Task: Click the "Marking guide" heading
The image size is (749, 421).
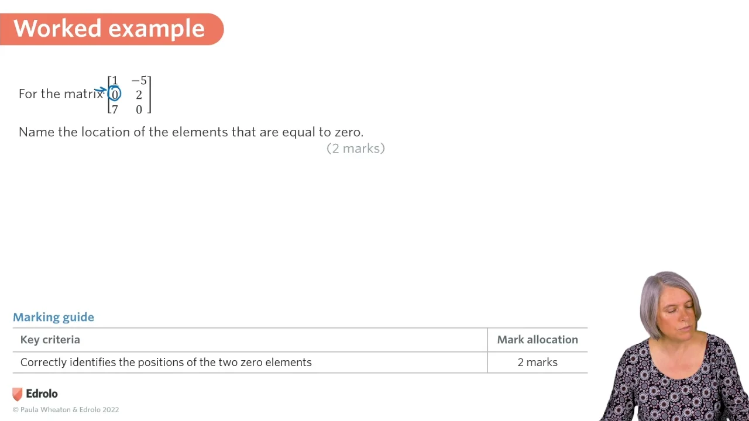Action: 53,317
